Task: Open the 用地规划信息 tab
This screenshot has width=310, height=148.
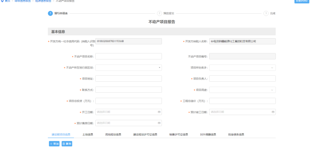Action: (113, 135)
